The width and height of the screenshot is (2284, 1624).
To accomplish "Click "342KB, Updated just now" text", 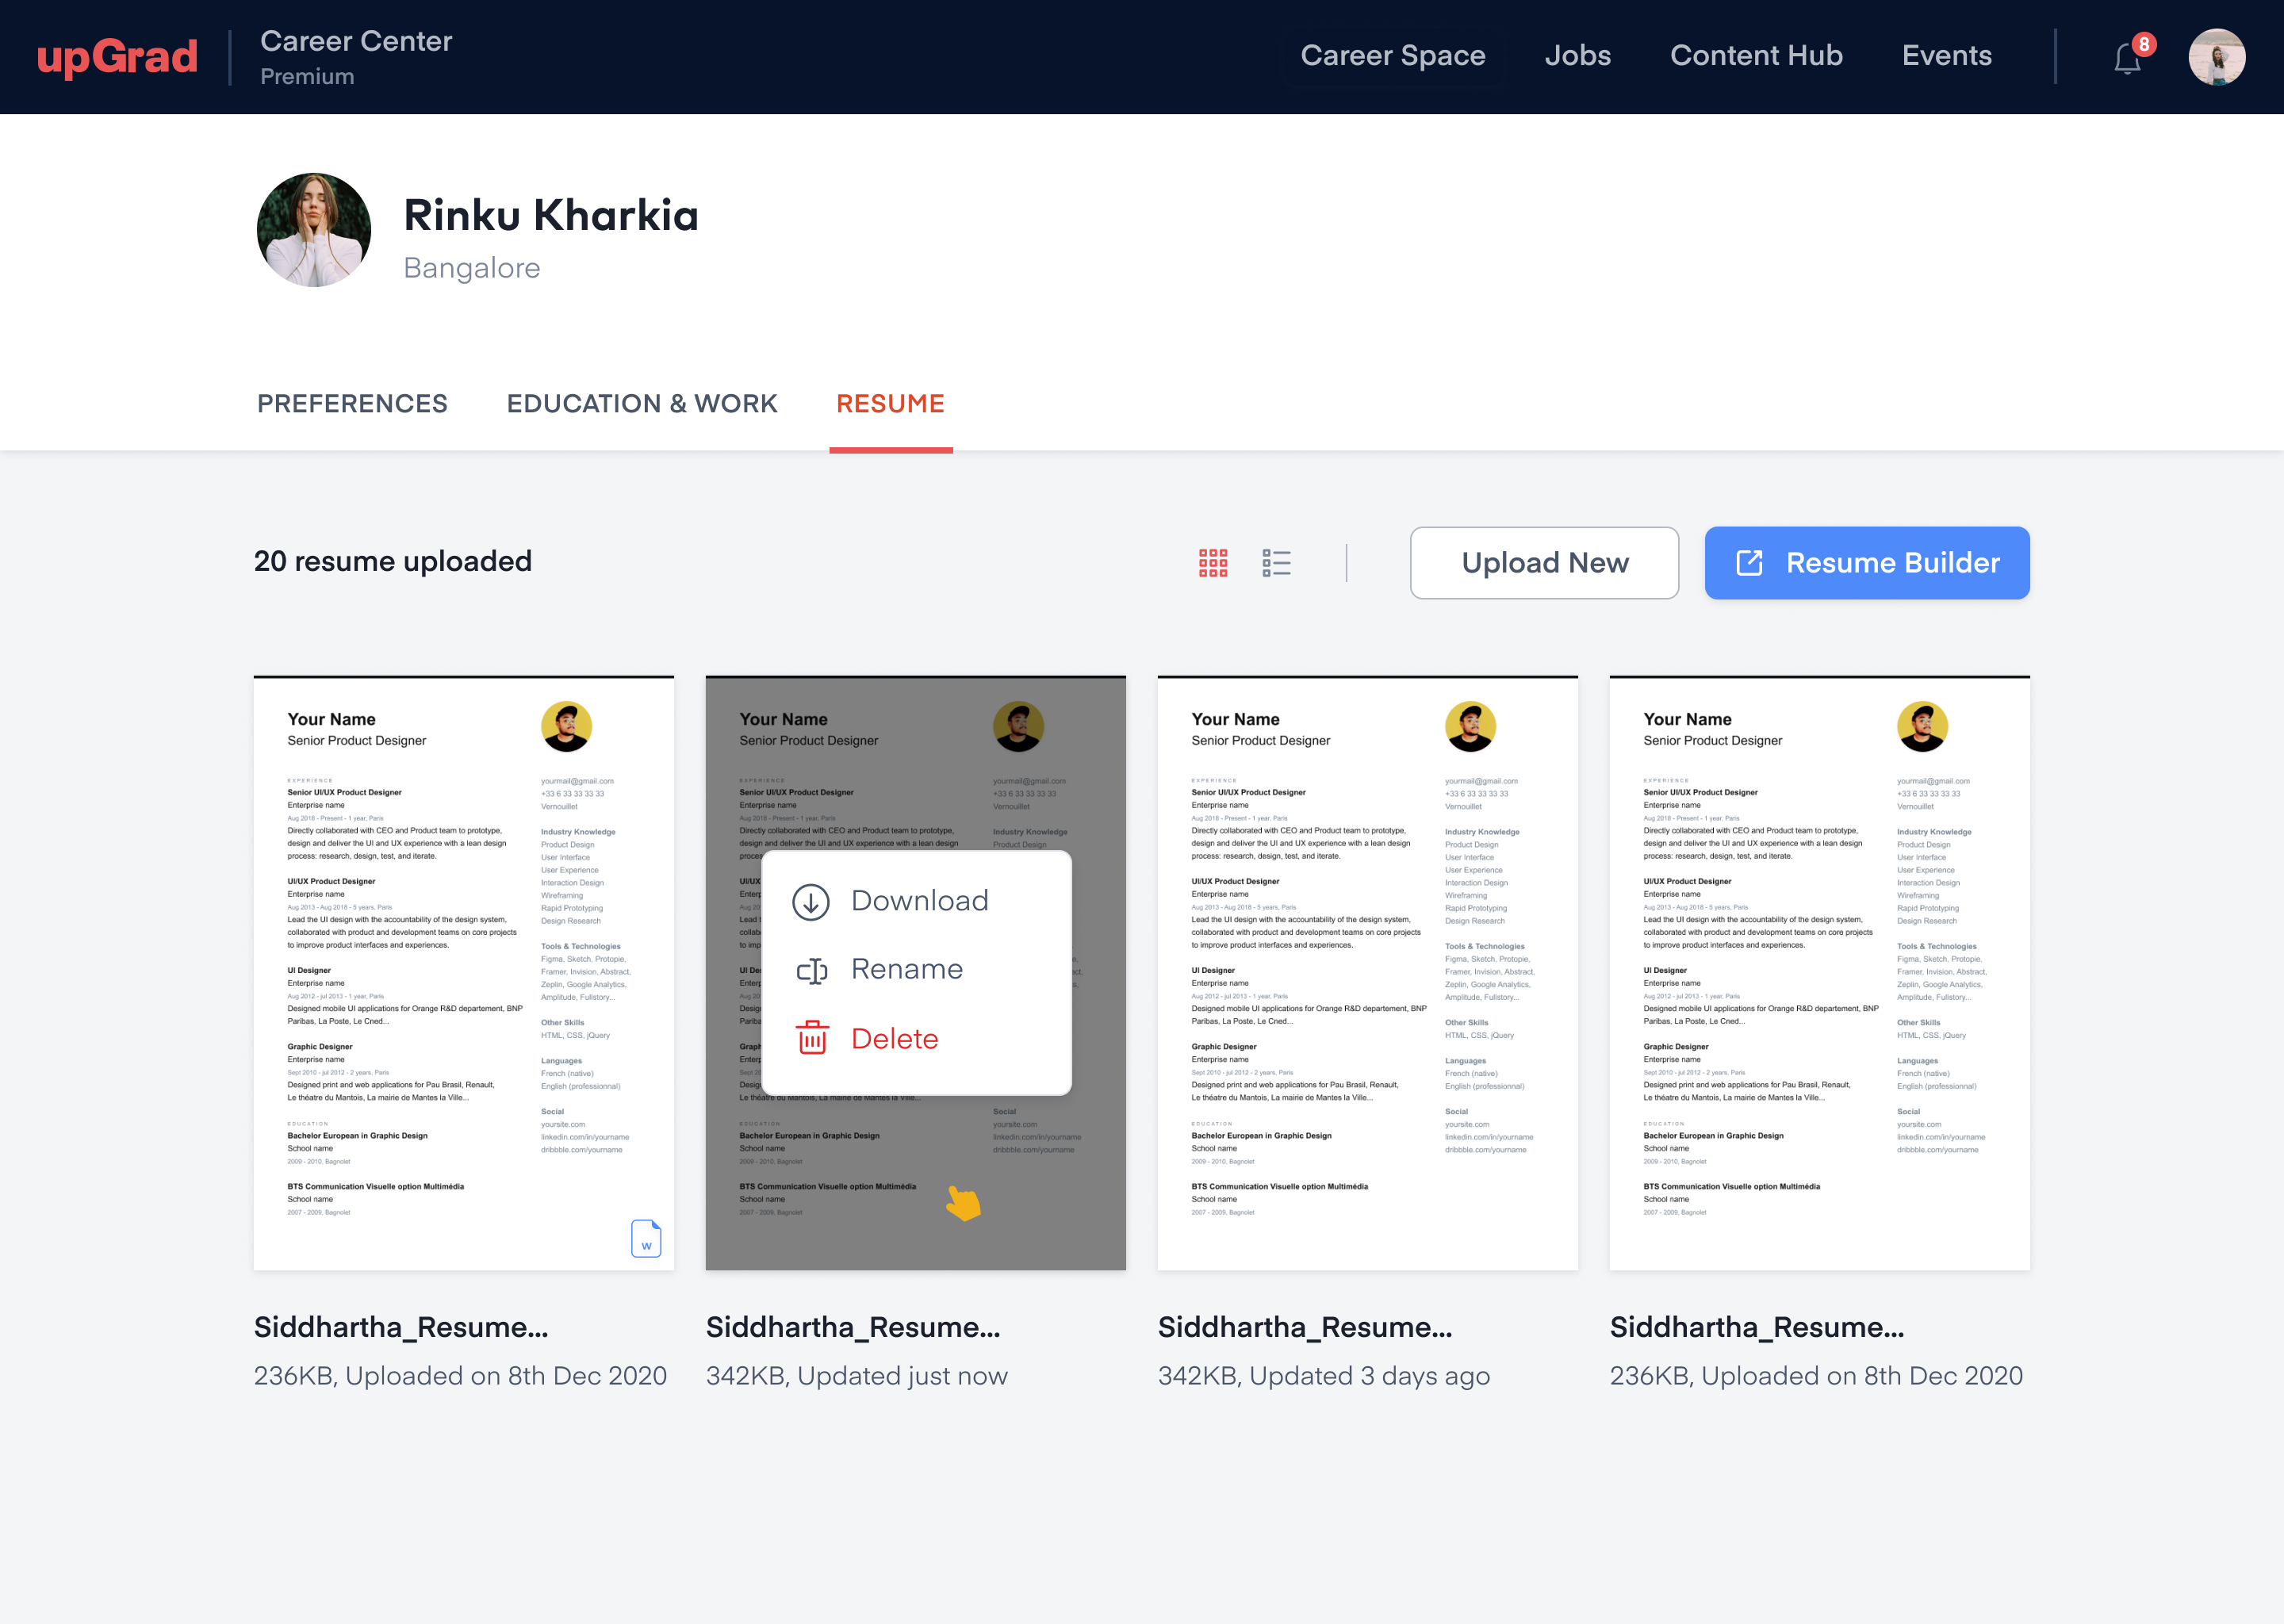I will click(x=857, y=1376).
